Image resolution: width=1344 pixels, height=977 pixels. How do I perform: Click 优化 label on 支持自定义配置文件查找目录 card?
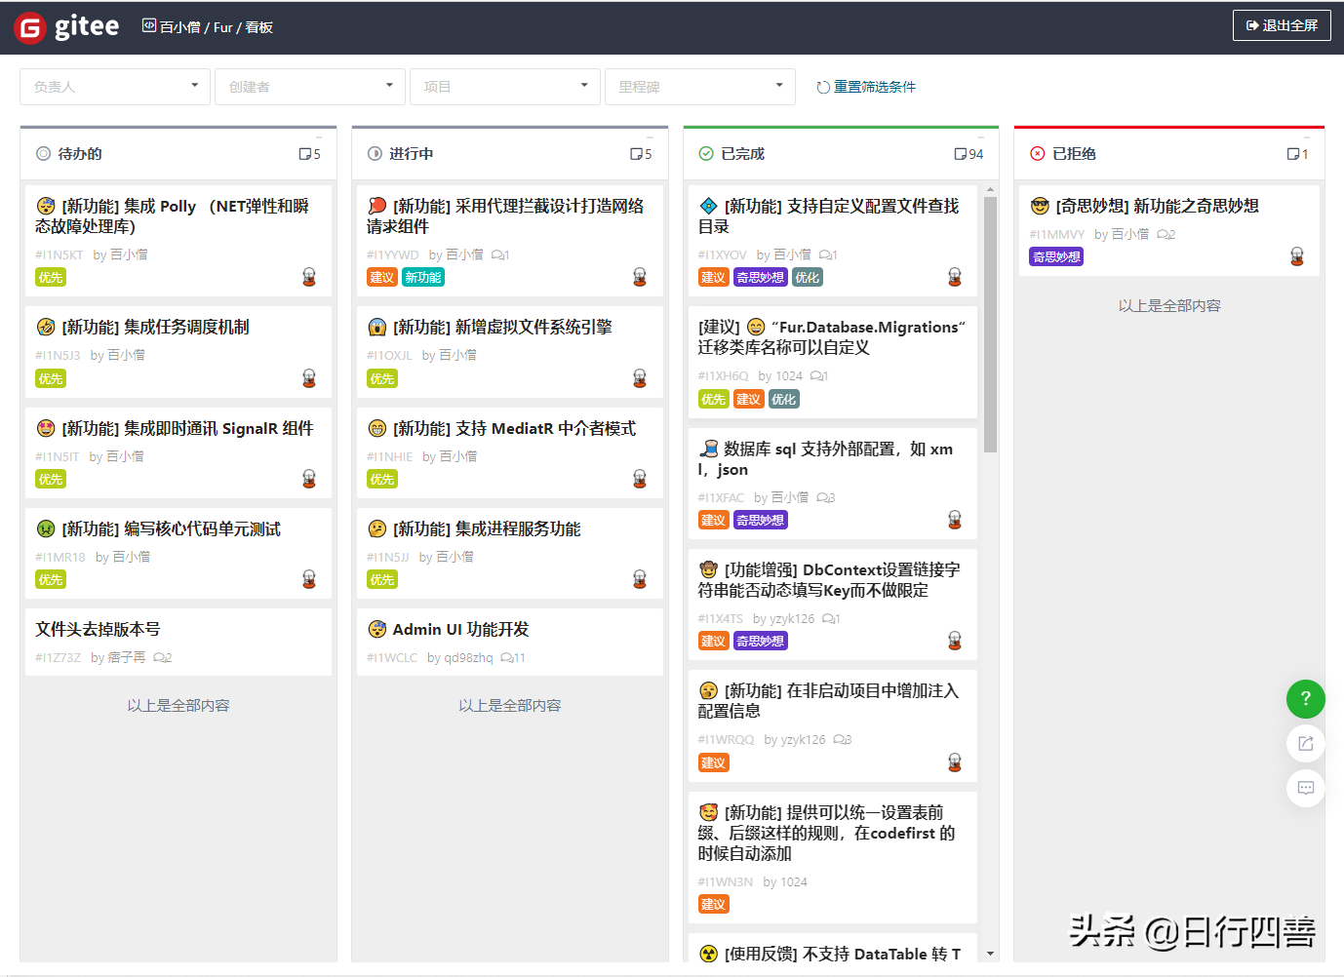tap(807, 278)
